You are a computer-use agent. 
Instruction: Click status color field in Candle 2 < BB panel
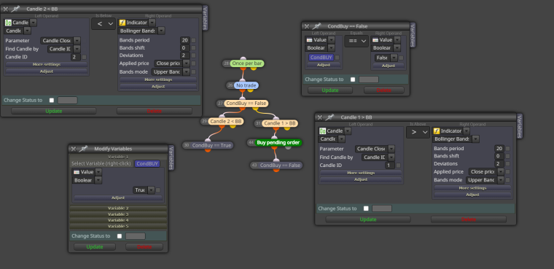[x=68, y=100]
